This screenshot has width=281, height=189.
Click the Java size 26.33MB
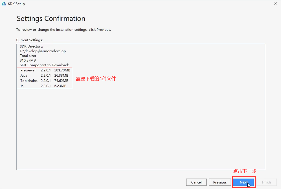(x=61, y=75)
